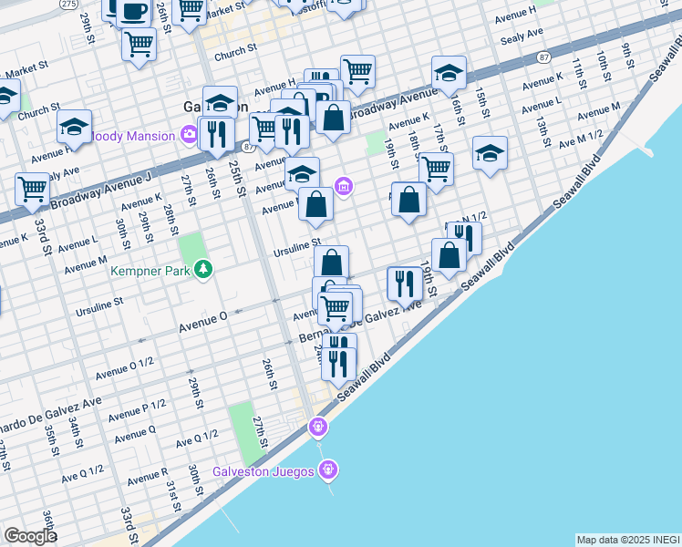
Task: Click shopping bag marker south of 18th St label
Action: pyautogui.click(x=408, y=200)
